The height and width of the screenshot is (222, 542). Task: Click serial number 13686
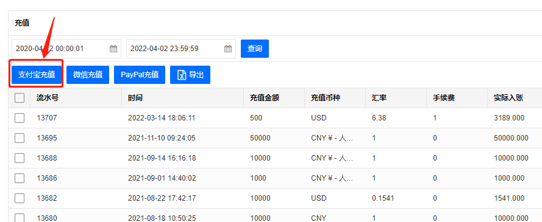click(47, 178)
